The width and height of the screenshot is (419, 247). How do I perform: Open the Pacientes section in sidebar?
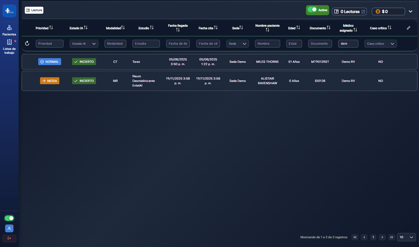tap(9, 30)
